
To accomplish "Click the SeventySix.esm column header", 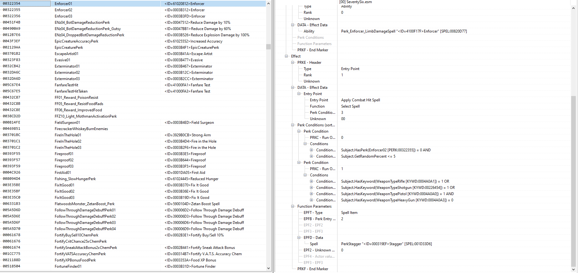I will (356, 2).
